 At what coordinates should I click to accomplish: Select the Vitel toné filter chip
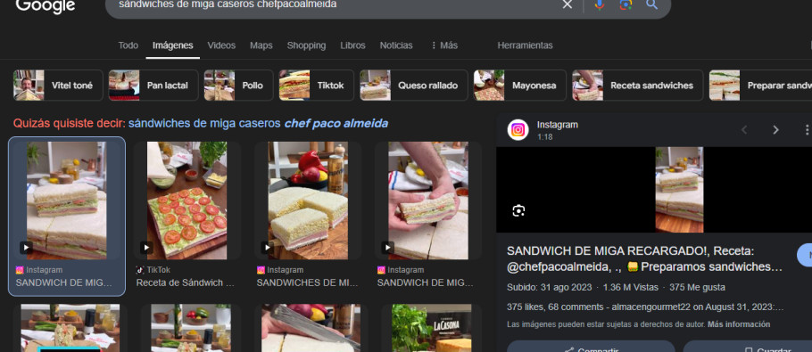pyautogui.click(x=58, y=86)
